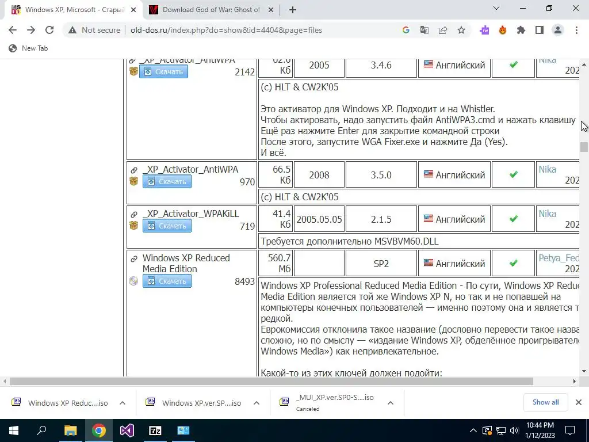Click the green checkmark in SP2 row
The image size is (589, 442).
[514, 263]
